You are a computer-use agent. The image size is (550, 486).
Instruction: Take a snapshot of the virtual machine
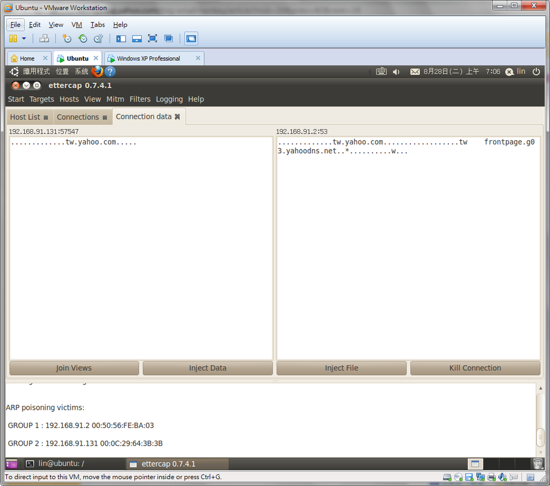pos(67,39)
